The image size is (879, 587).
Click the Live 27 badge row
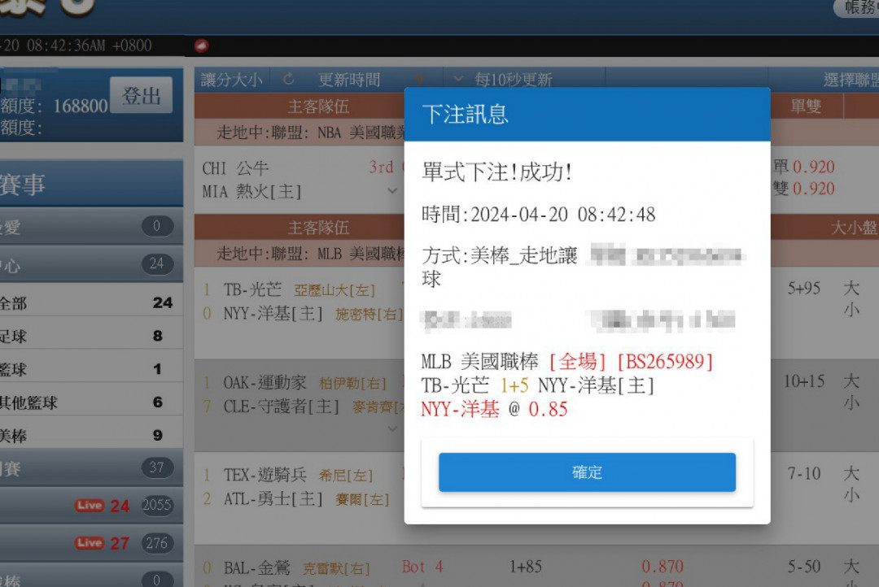[x=91, y=543]
